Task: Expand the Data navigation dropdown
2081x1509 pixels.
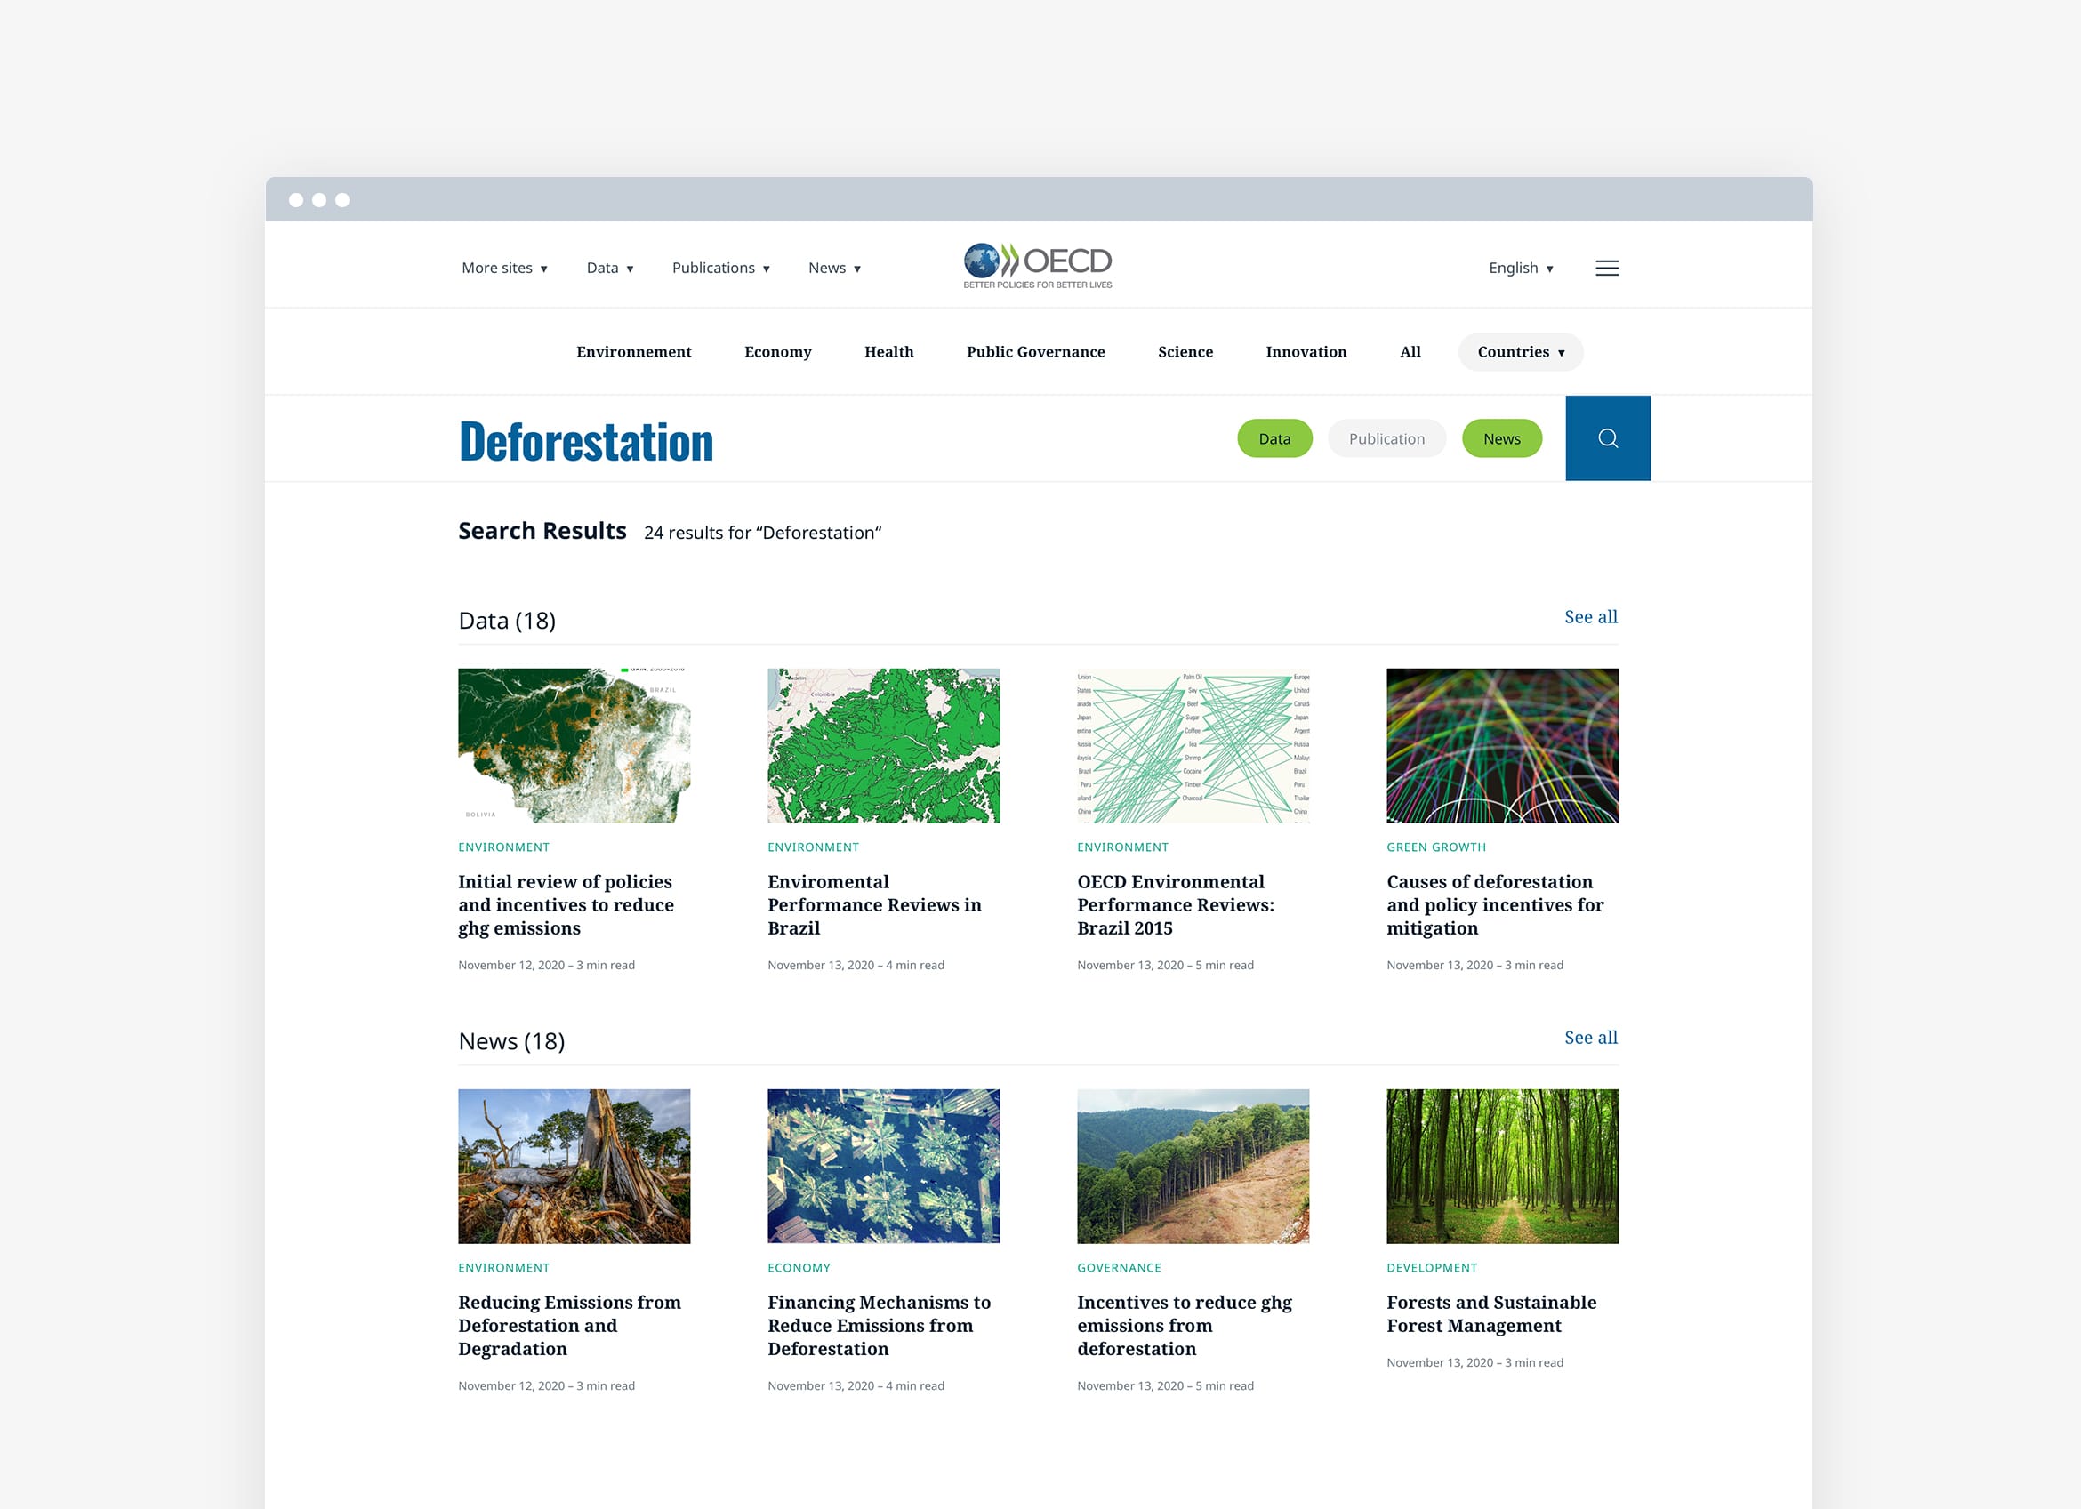Action: tap(609, 268)
